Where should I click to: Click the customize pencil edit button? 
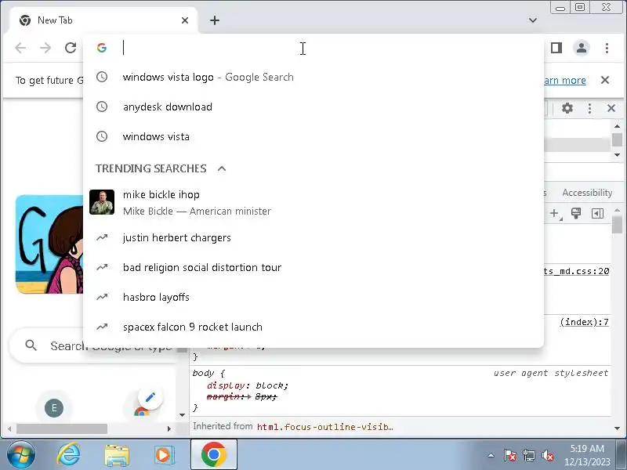pos(150,397)
